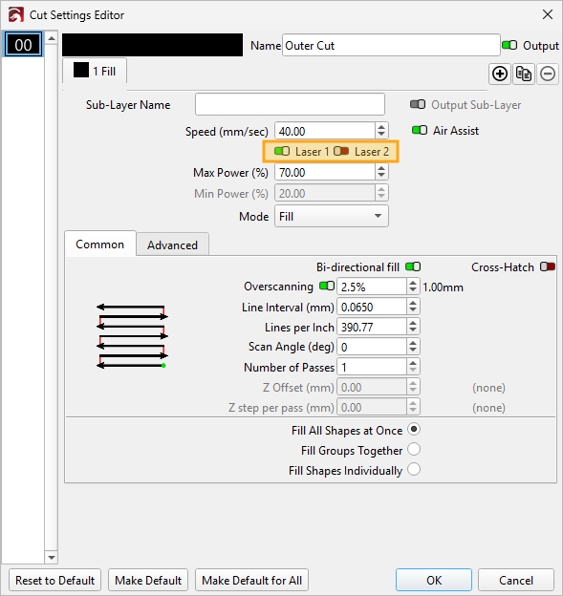Open the Mode dropdown showing Fill

(x=332, y=216)
